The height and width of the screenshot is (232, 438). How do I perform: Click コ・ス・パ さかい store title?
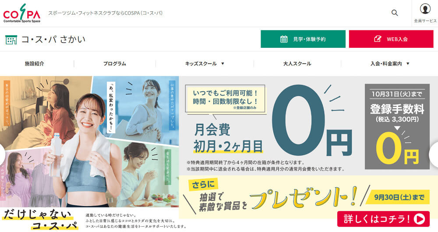click(53, 39)
